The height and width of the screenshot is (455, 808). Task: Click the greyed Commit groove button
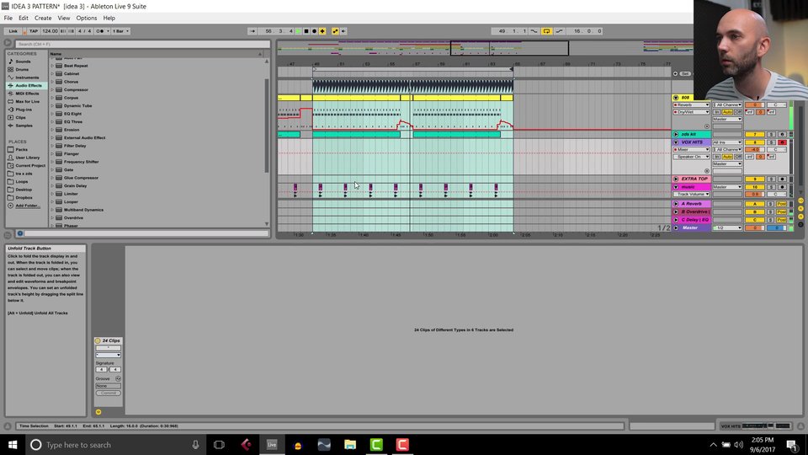109,393
